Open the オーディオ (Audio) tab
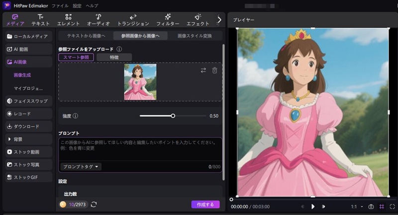The width and height of the screenshot is (398, 215). click(x=99, y=20)
